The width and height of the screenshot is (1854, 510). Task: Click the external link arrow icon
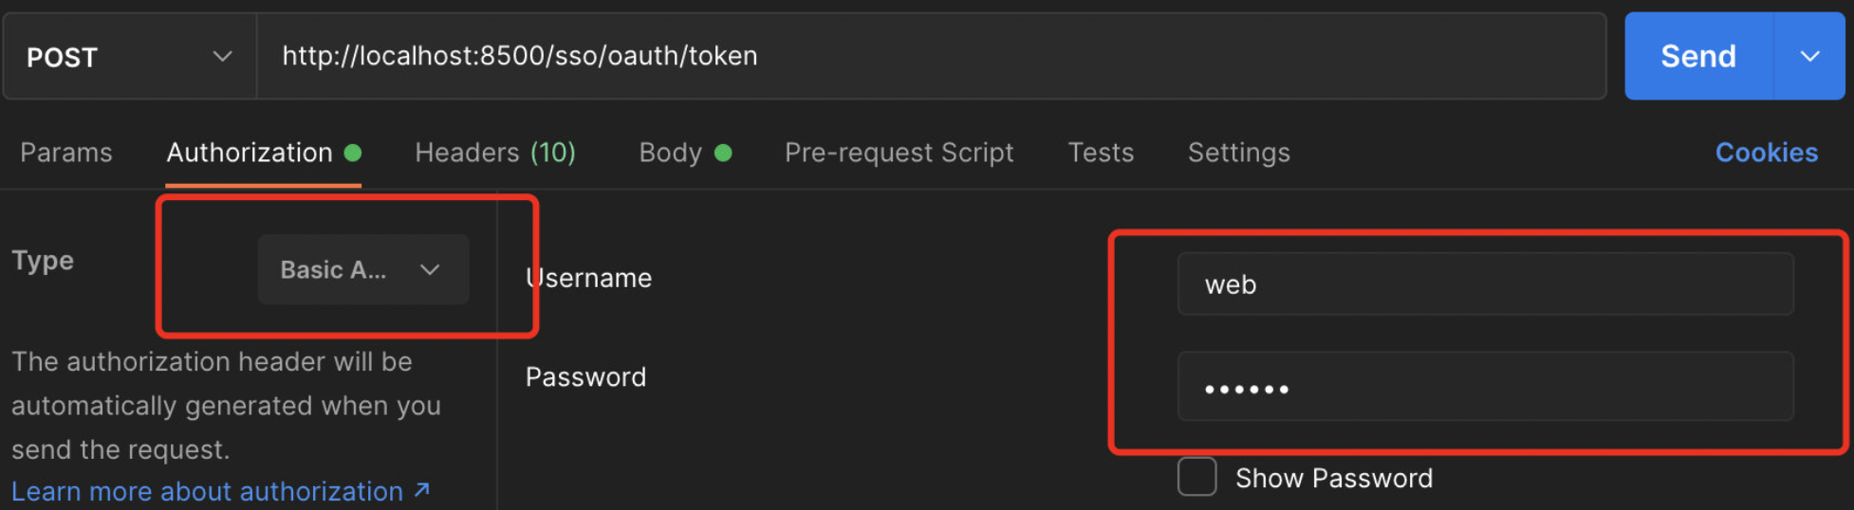tap(422, 490)
